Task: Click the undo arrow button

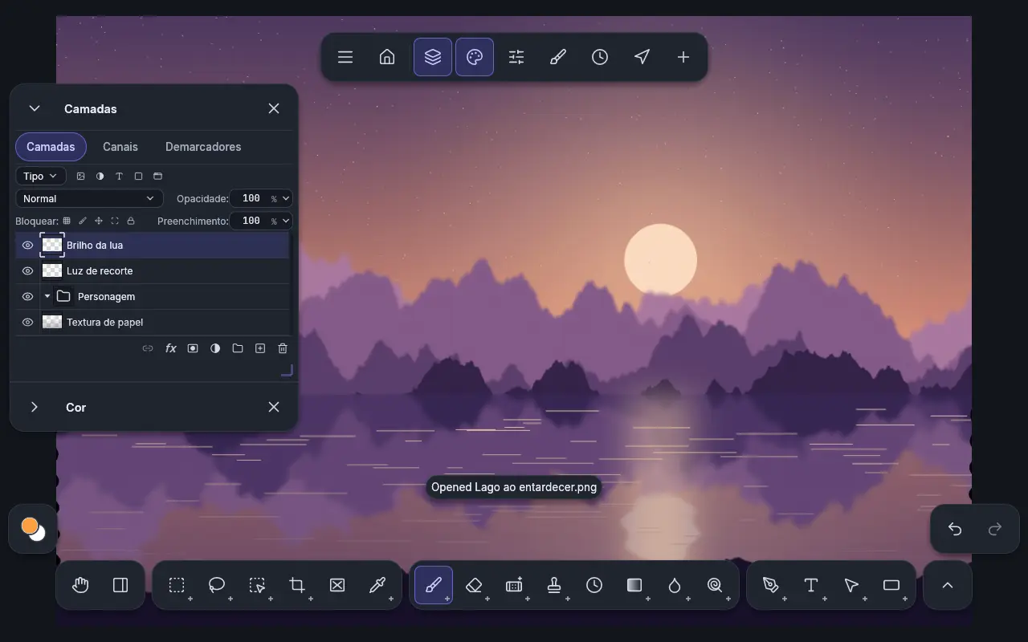Action: tap(955, 529)
